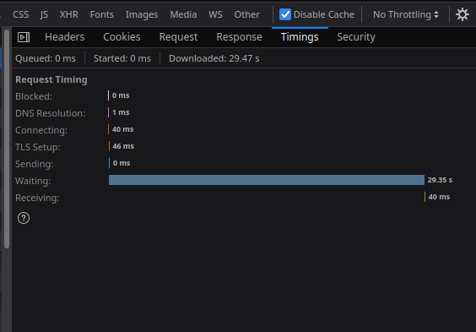Filter requests by Fonts
The image size is (476, 332).
102,14
